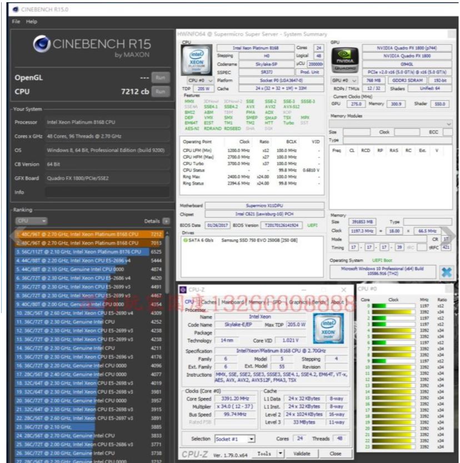Run the OpenGL benchmark
The width and height of the screenshot is (460, 463).
161,78
